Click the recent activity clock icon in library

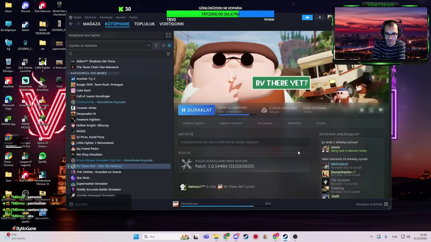pyautogui.click(x=163, y=45)
